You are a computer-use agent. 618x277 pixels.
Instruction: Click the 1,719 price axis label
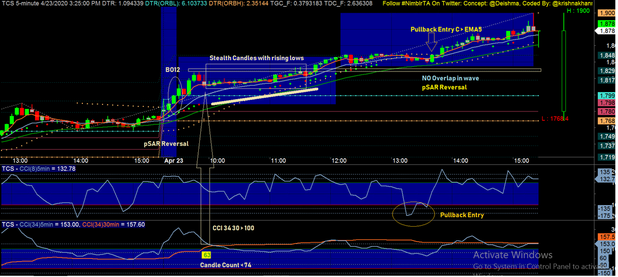[x=607, y=157]
